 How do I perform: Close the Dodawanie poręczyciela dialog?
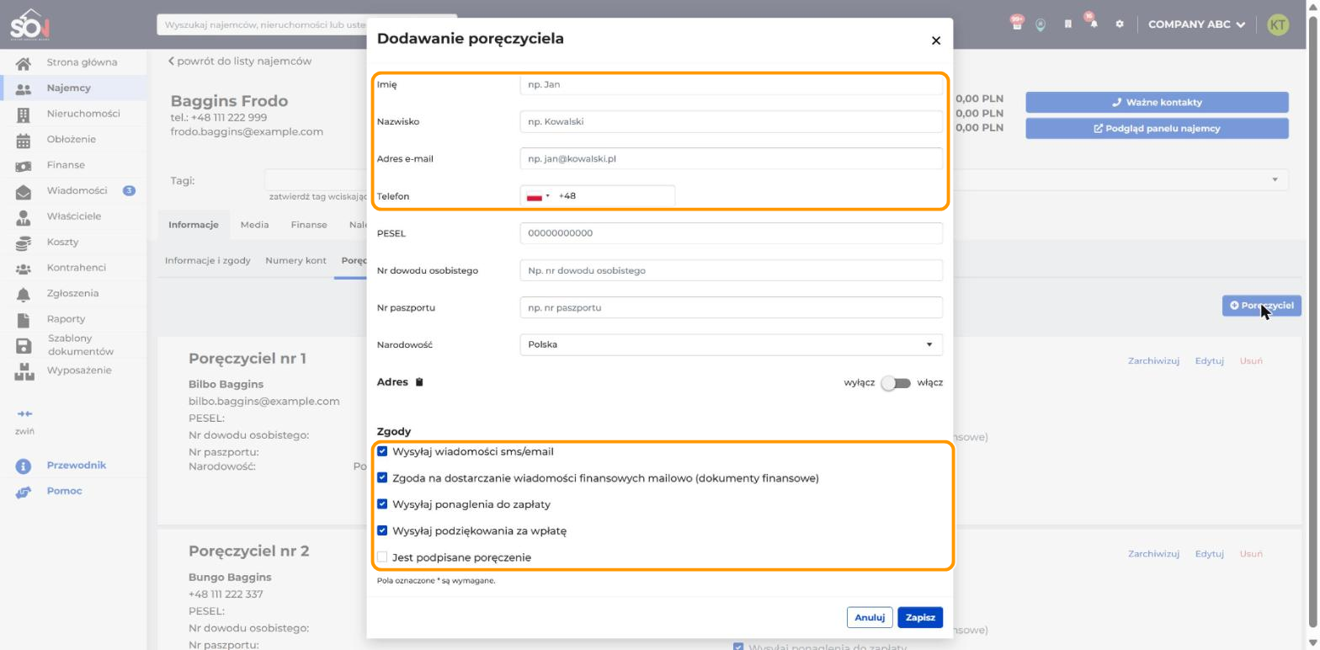pyautogui.click(x=935, y=40)
